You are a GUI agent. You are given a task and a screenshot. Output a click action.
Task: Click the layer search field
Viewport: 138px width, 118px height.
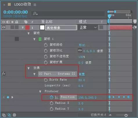68,14
